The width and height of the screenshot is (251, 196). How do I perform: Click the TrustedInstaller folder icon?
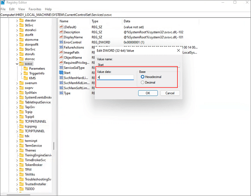click(x=21, y=184)
